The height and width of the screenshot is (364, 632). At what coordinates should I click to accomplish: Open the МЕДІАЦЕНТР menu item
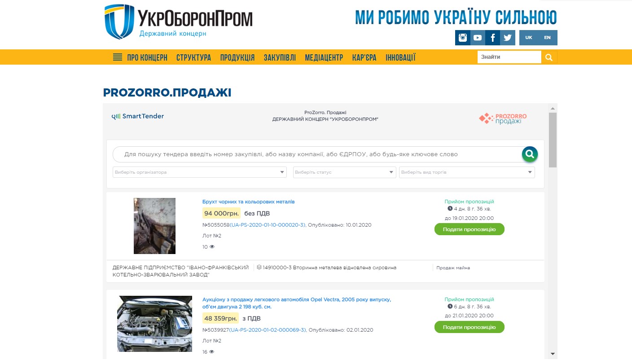[x=324, y=57]
